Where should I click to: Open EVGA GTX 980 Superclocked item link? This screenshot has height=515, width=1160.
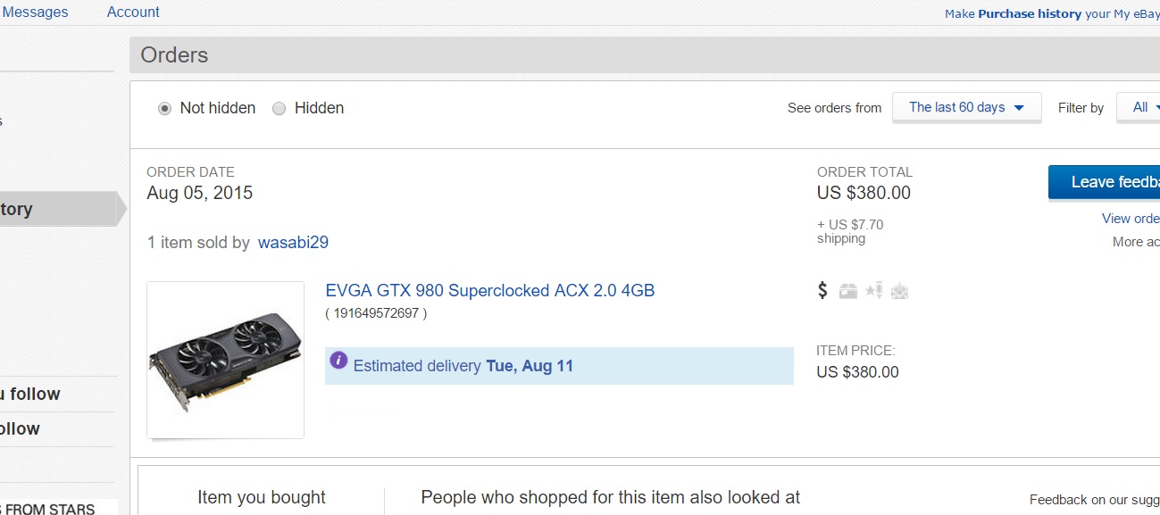coord(490,290)
